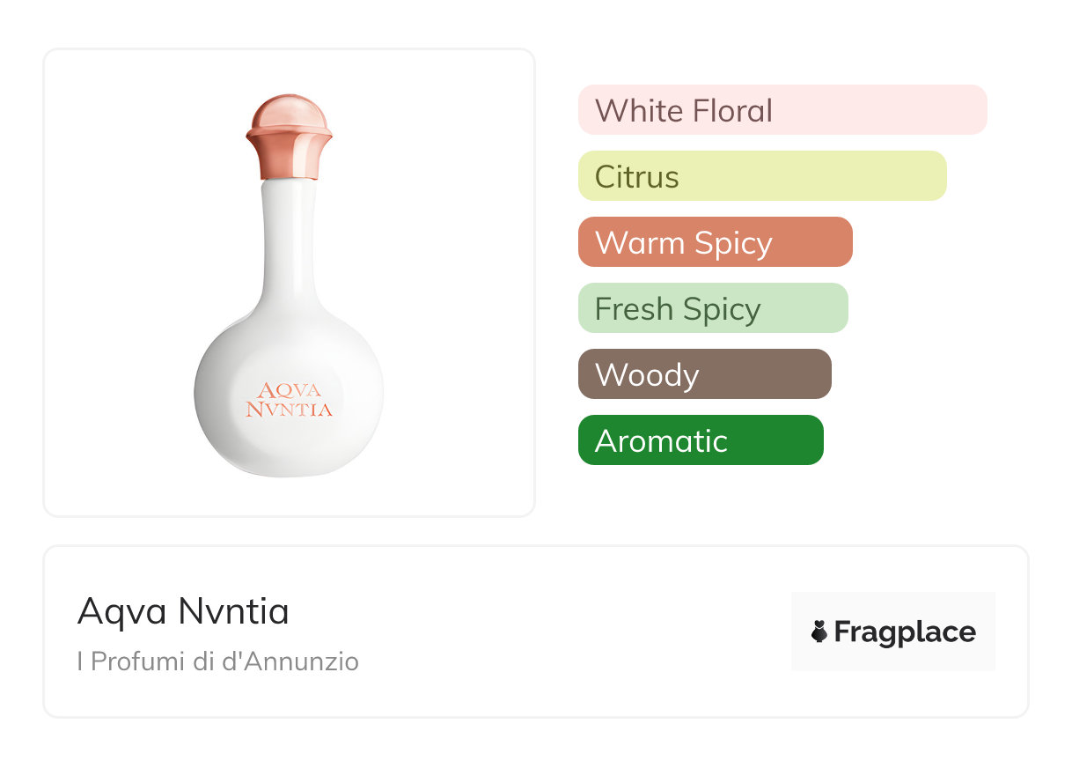Click the Citrus label text
1072x761 pixels.
point(636,177)
